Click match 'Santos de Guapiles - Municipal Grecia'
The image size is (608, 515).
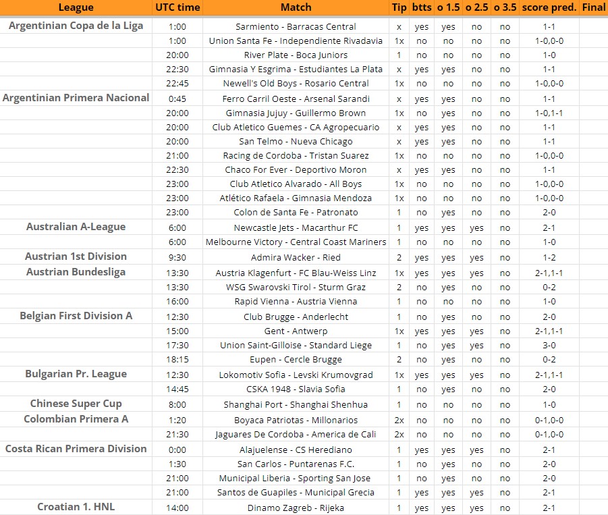[296, 493]
